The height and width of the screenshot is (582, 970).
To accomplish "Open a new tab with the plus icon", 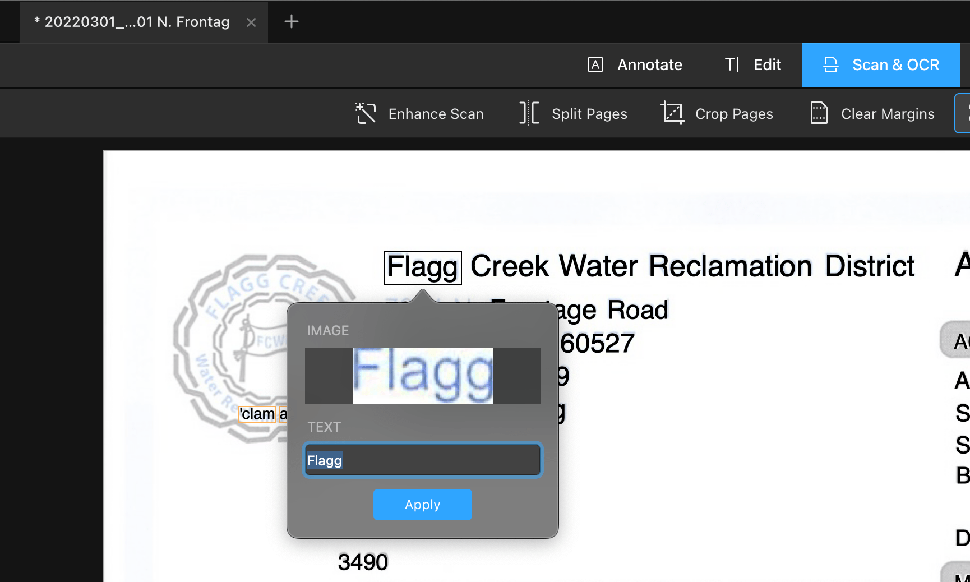I will 290,22.
